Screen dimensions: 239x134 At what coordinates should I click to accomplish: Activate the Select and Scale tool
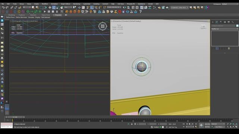click(58, 7)
